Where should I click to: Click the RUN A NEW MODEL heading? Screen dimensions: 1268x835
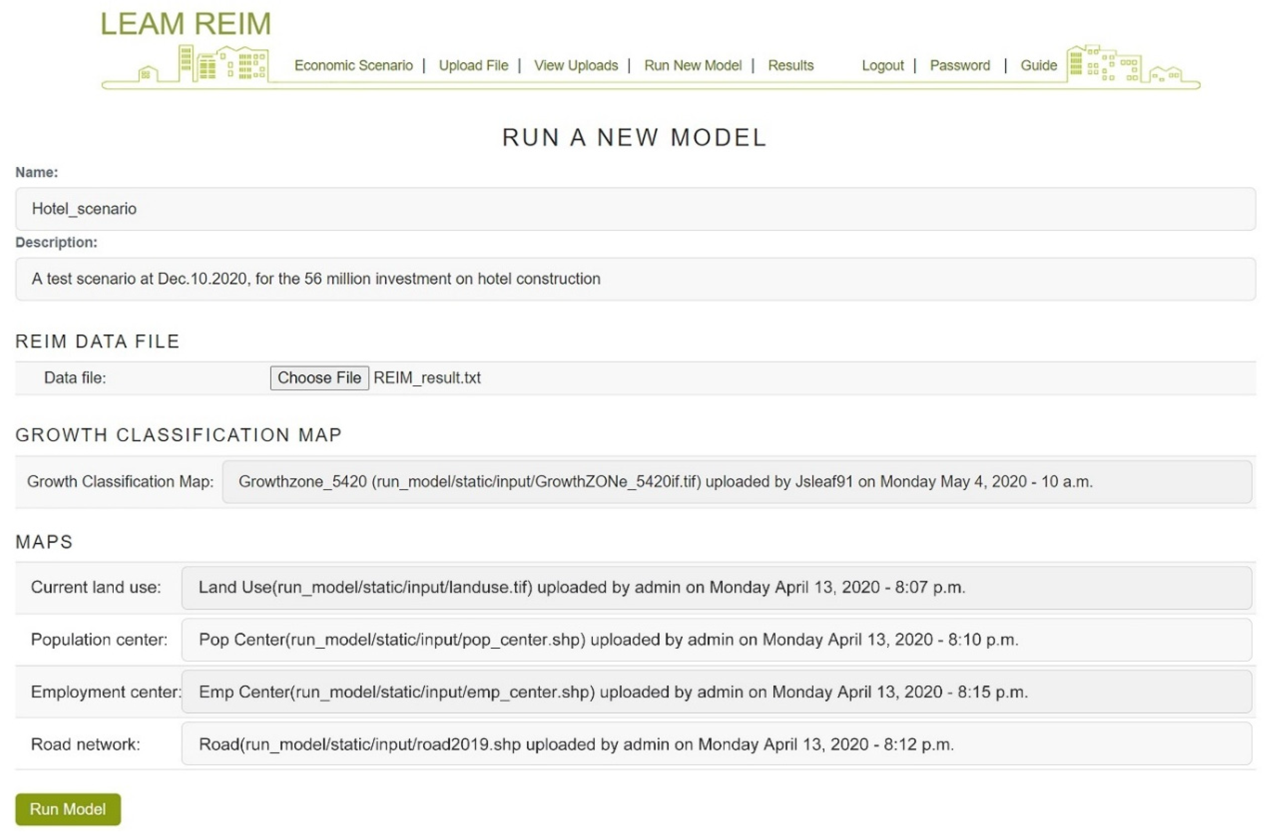634,137
